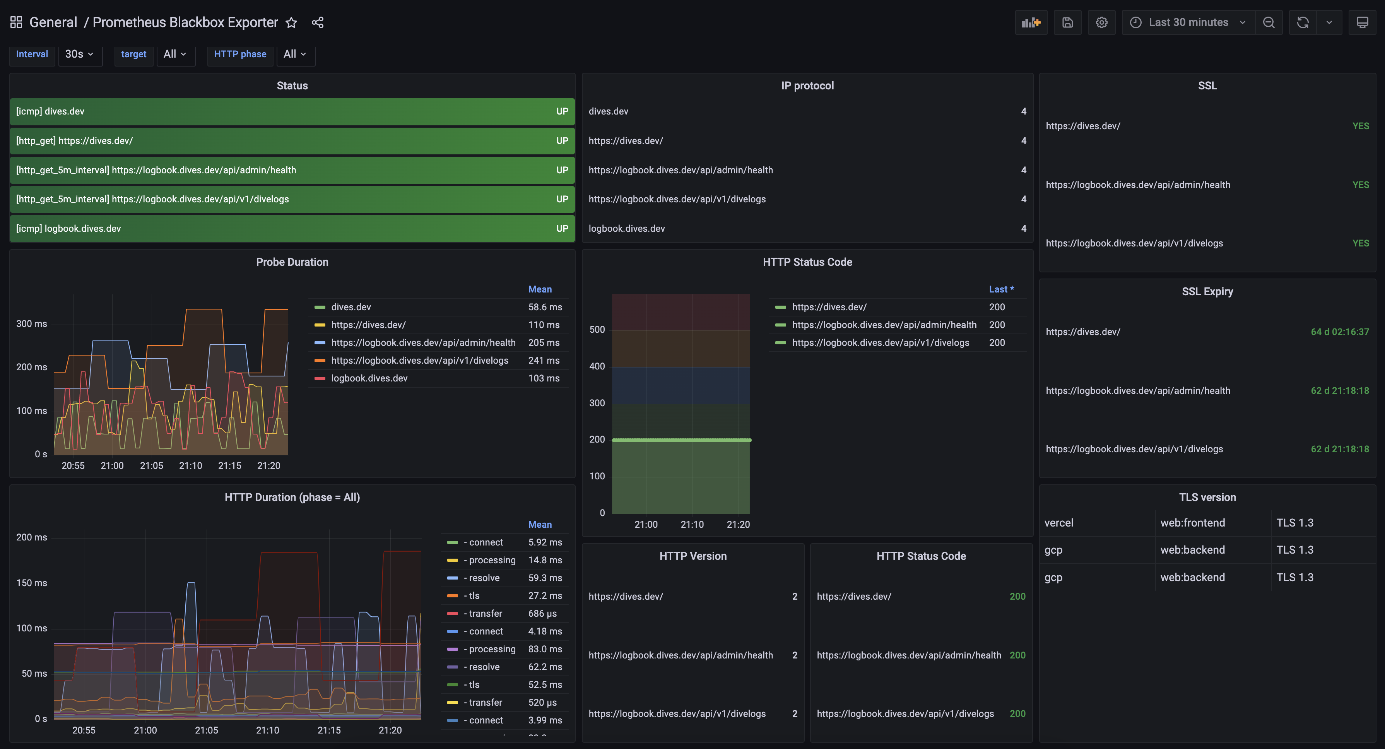Click the 3.99 ms connect legend row
Viewport: 1385px width, 749px height.
504,720
